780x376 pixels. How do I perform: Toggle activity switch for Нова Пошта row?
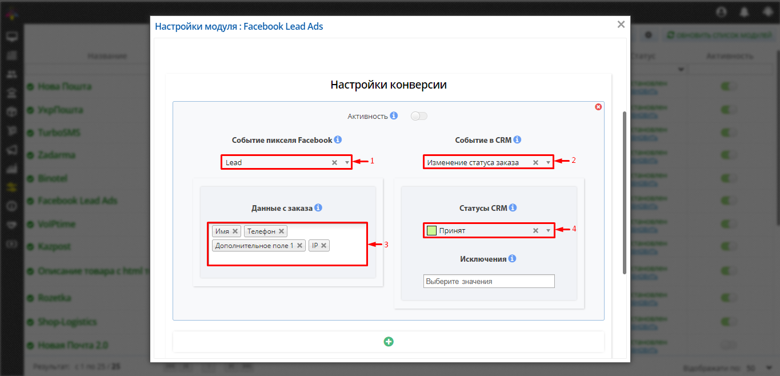pos(729,86)
